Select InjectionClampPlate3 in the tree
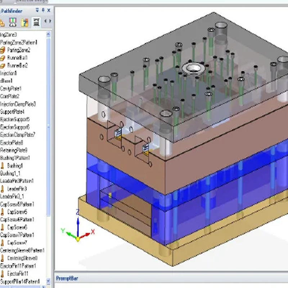288x288 pixels. coord(18,104)
